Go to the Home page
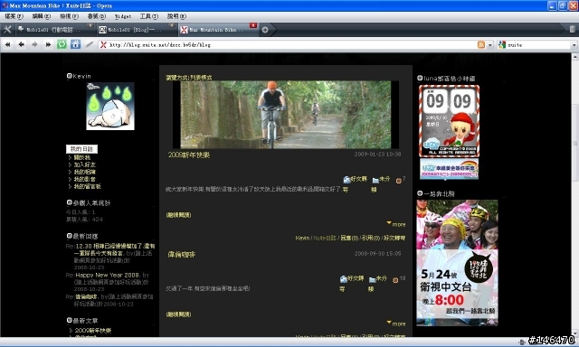The image size is (579, 347). coord(75,44)
